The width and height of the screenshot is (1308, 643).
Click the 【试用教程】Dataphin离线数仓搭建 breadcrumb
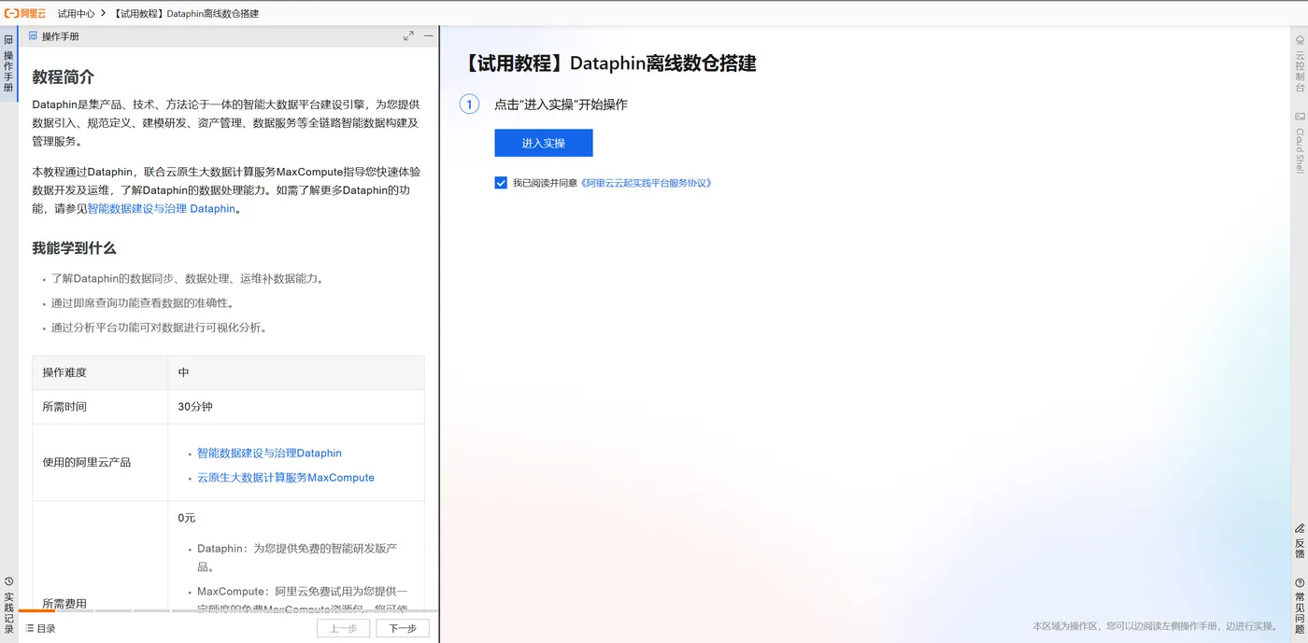coord(186,14)
